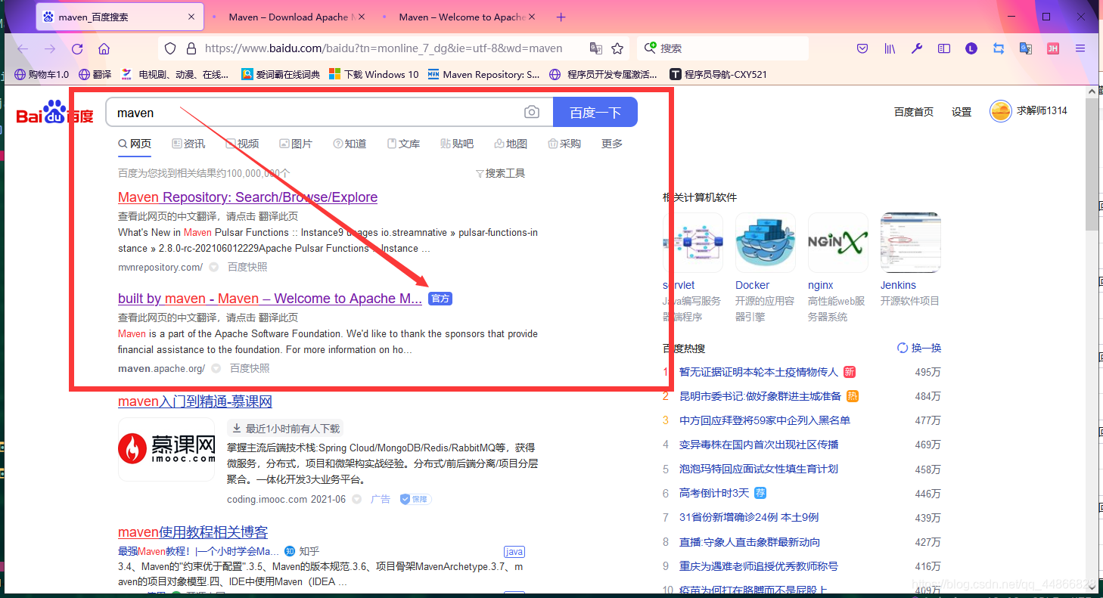Select the 地图 search tab
The width and height of the screenshot is (1103, 598).
coord(511,144)
